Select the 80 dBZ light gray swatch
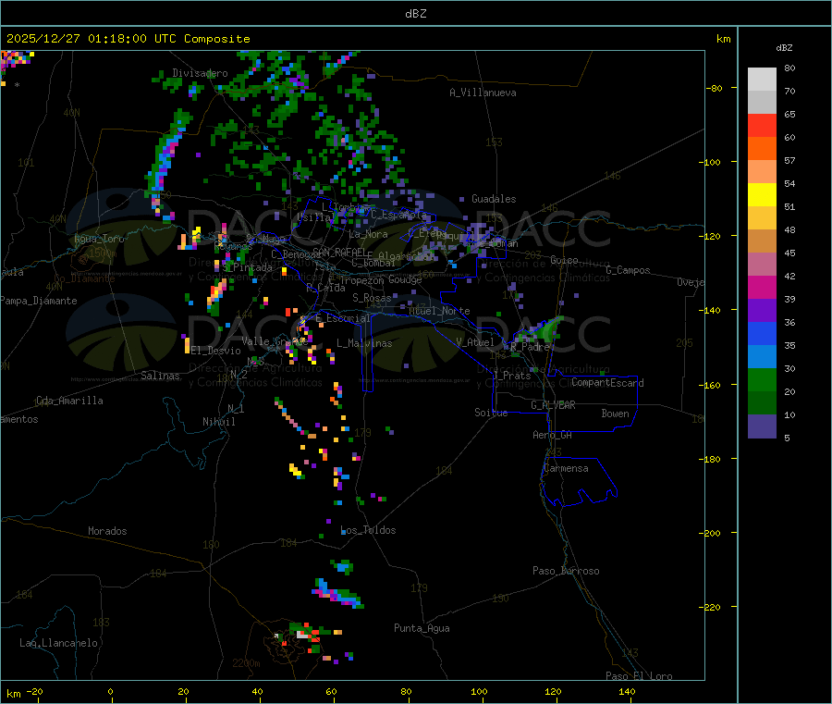The image size is (832, 704). pos(762,80)
